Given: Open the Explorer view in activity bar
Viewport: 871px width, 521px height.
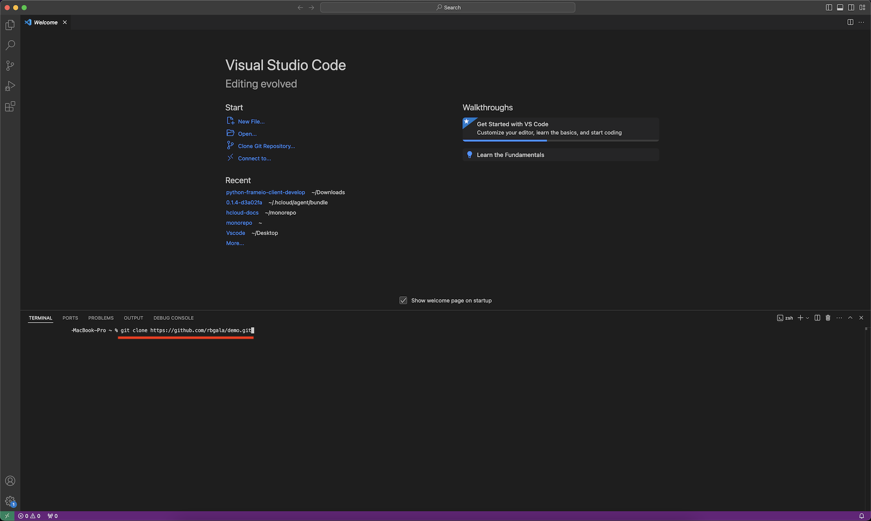Looking at the screenshot, I should click(x=10, y=25).
